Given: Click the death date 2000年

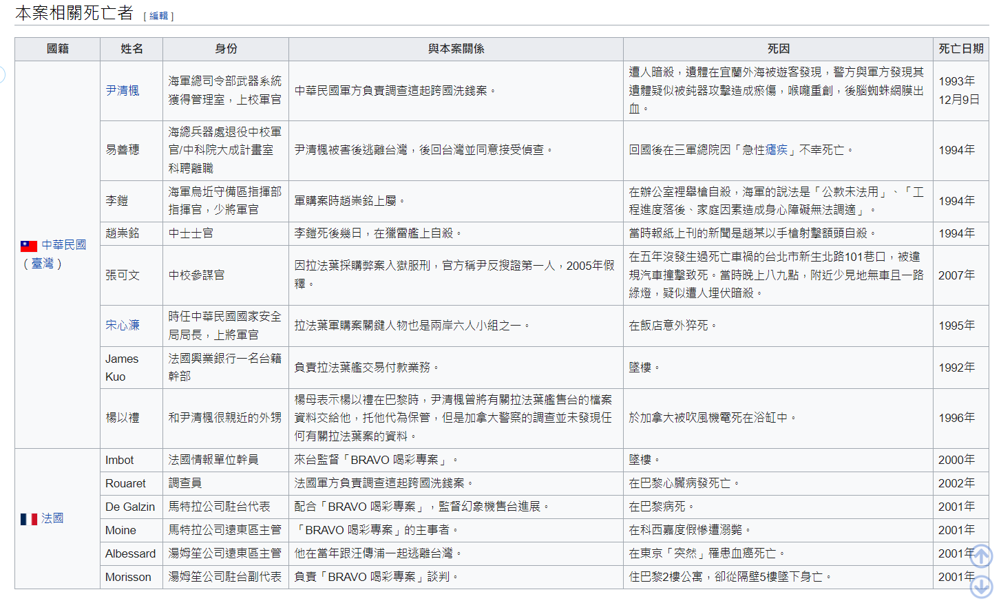Looking at the screenshot, I should (961, 460).
